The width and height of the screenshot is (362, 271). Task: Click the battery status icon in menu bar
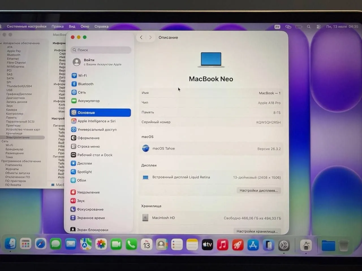pyautogui.click(x=299, y=27)
